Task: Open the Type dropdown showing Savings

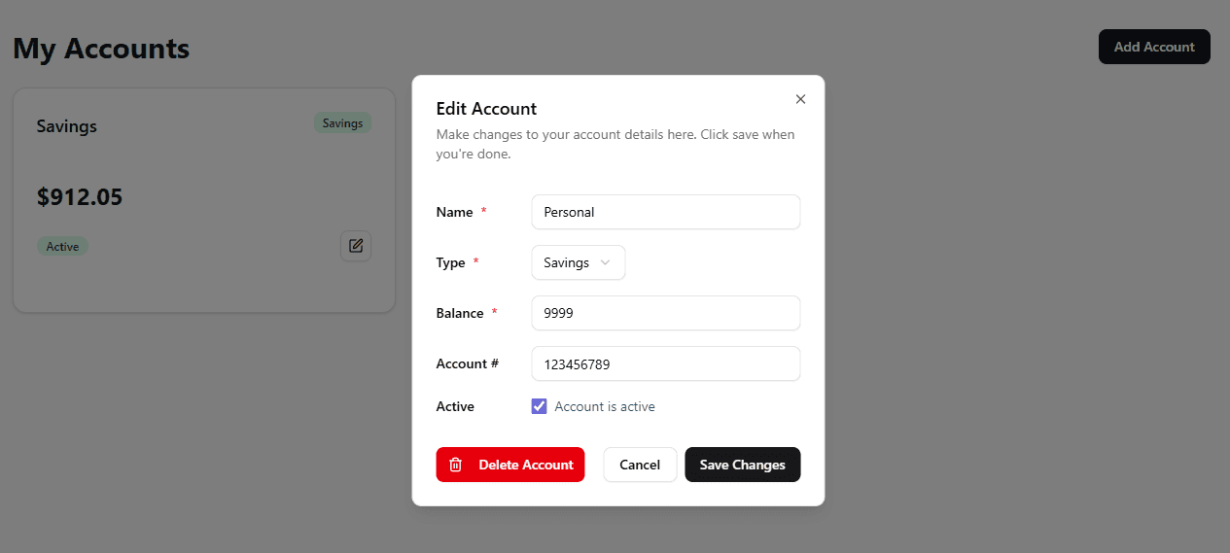Action: click(578, 262)
